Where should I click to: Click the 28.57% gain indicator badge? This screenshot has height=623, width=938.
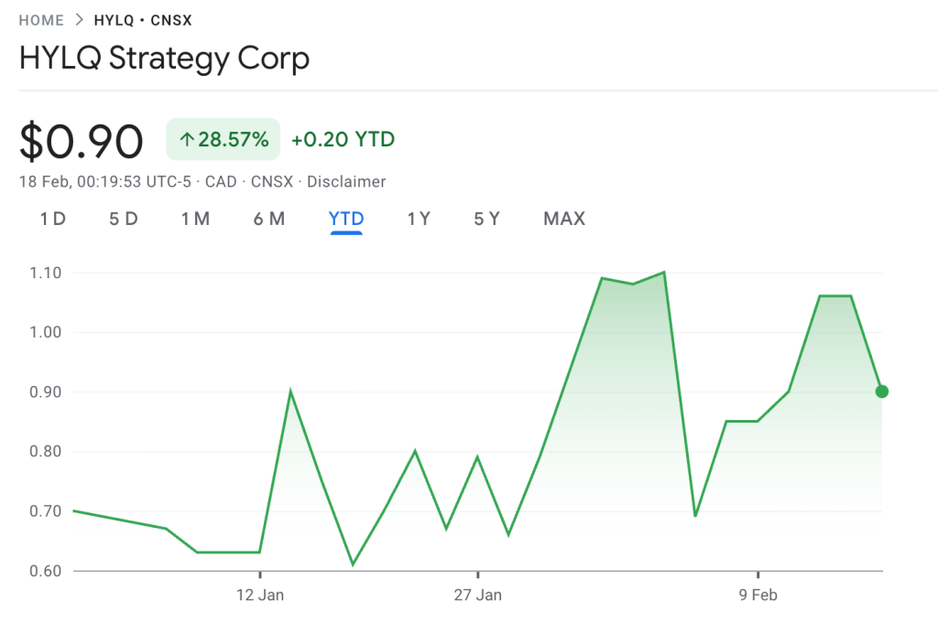pyautogui.click(x=223, y=139)
